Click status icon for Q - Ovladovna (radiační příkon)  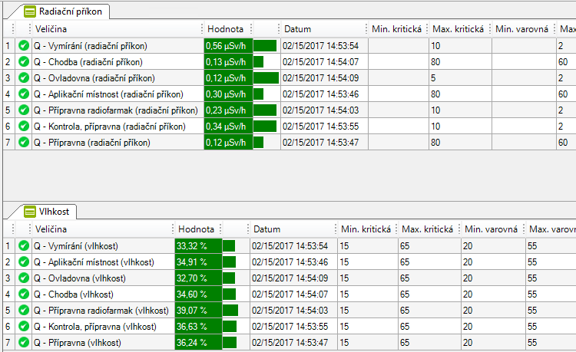pos(24,77)
